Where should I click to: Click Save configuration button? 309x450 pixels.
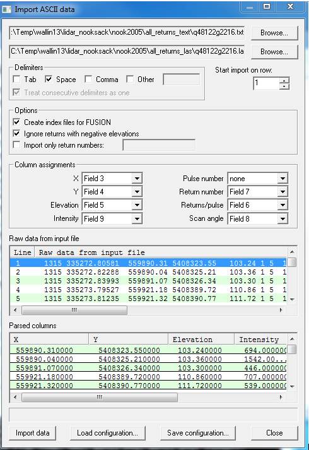pyautogui.click(x=198, y=433)
